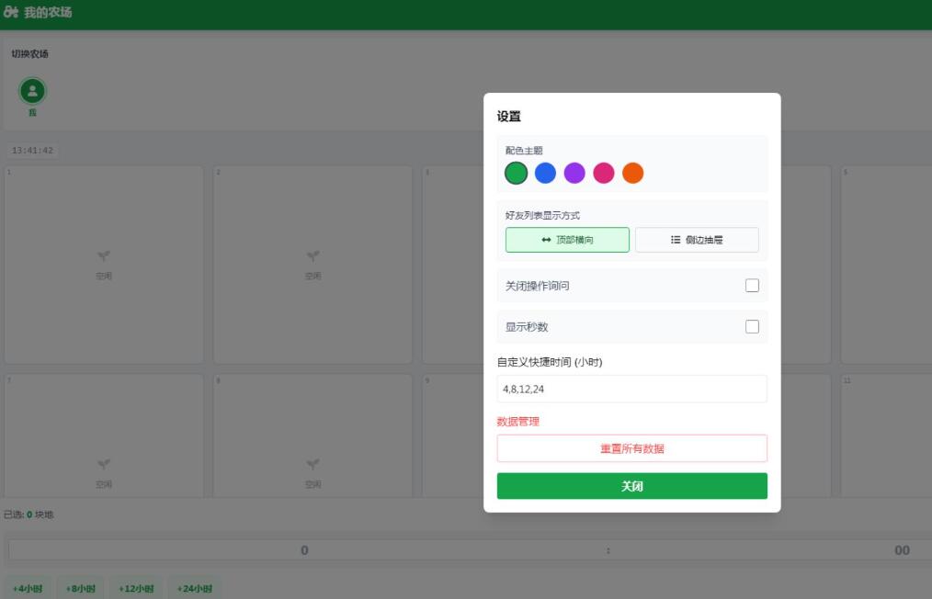
Task: Close settings with the 关闭 button
Action: (631, 485)
